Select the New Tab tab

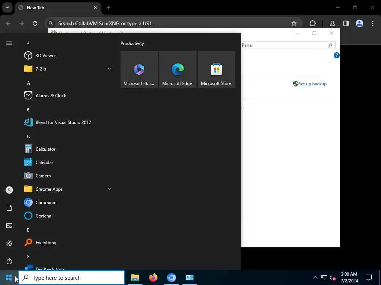58,7
